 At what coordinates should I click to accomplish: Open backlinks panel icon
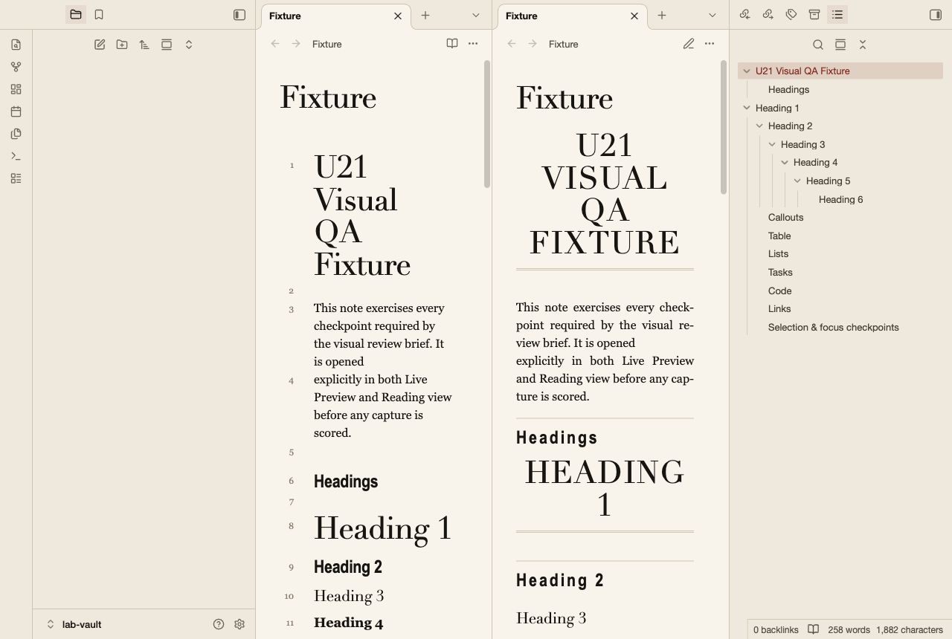[x=745, y=15]
